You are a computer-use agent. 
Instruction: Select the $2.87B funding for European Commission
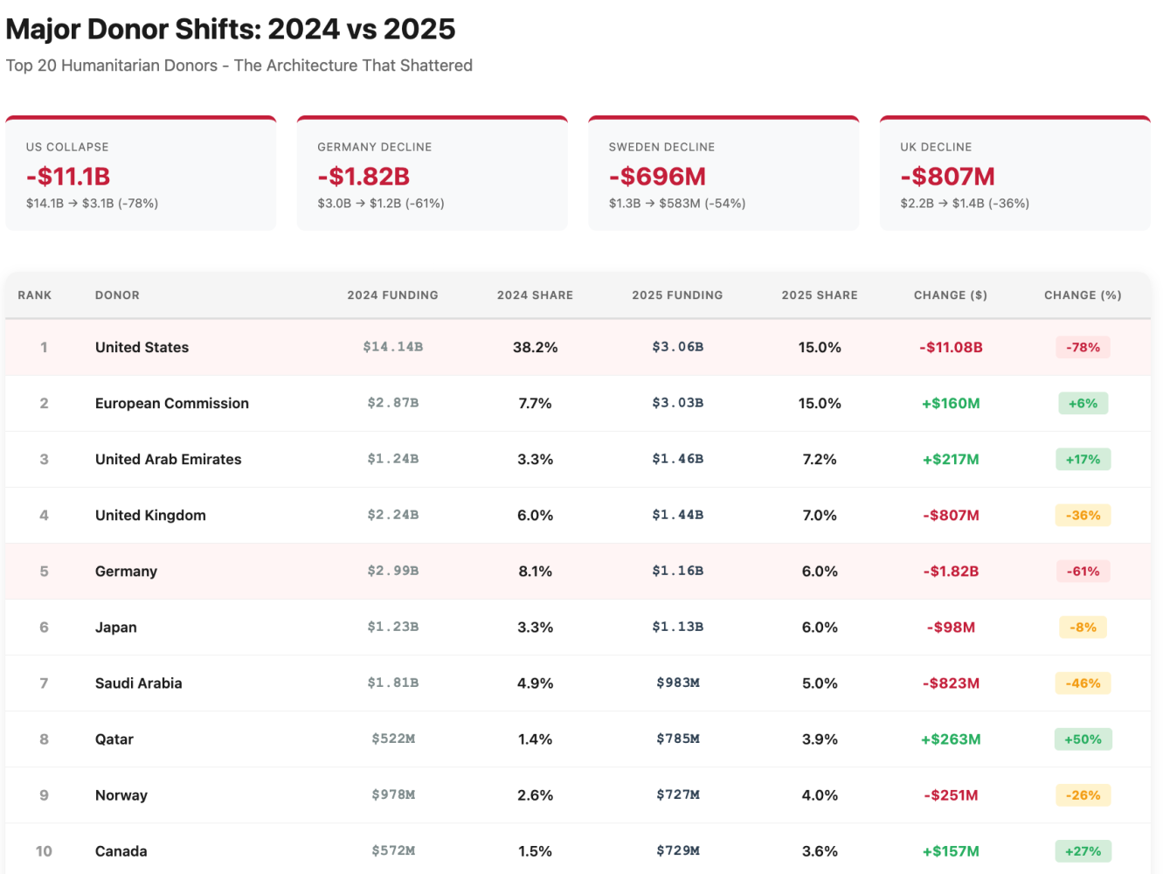[x=393, y=403]
